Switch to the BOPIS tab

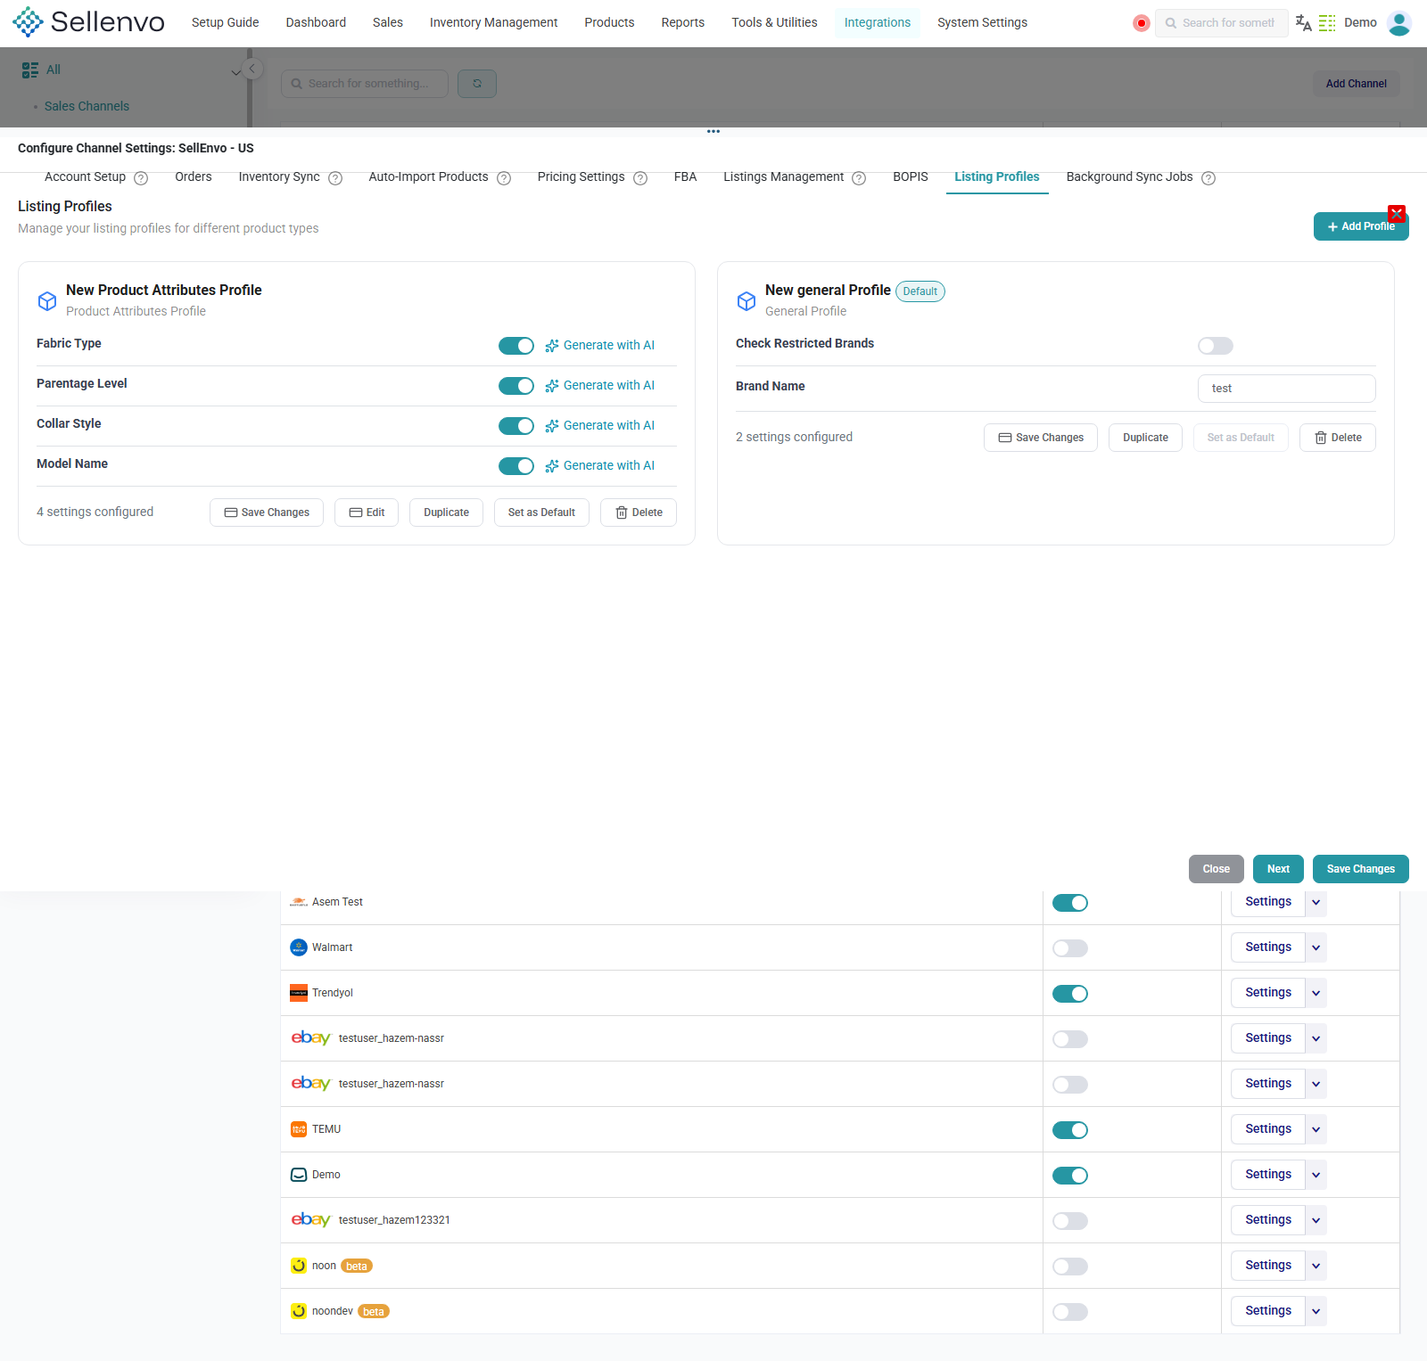[911, 176]
